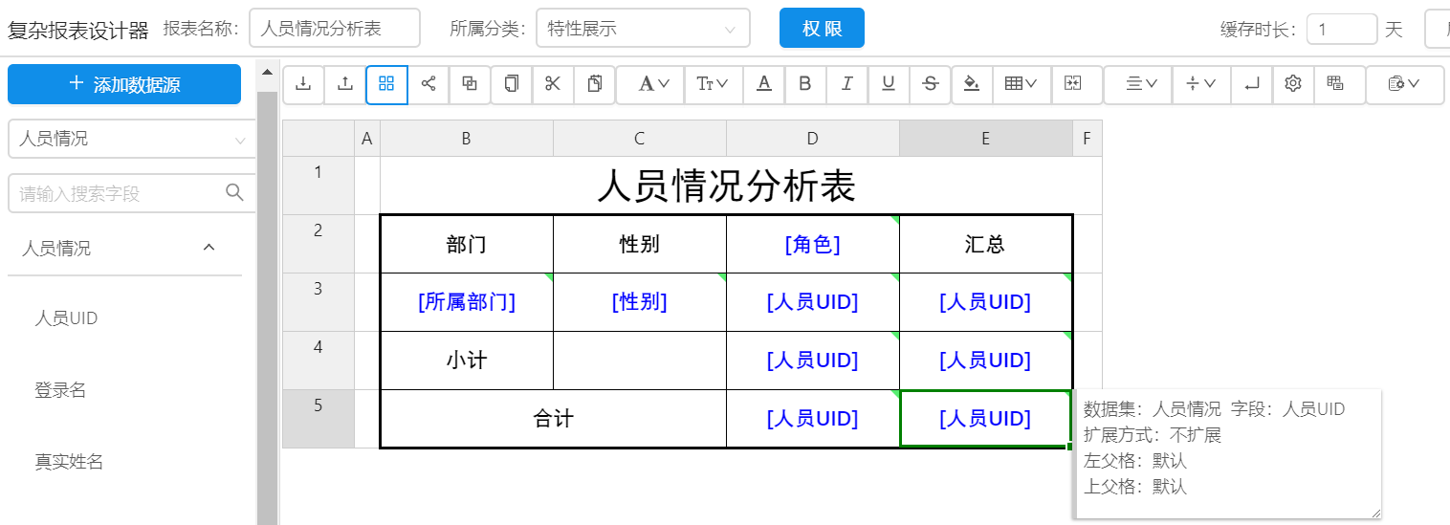Open the 所属分类 dropdown showing 特性展示
This screenshot has width=1450, height=525.
642,29
